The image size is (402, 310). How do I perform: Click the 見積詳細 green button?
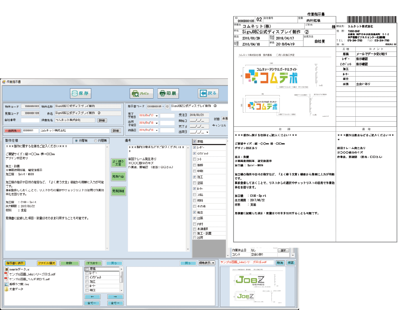(x=118, y=191)
